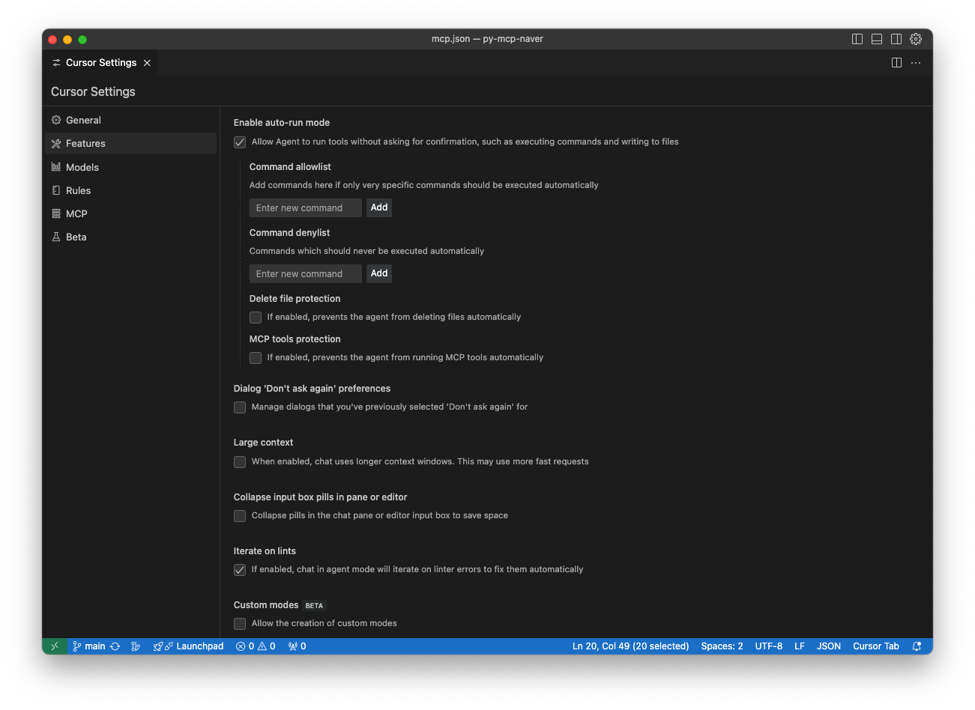Toggle the bottom panel layout icon
Screen dimensions: 975x710
(x=877, y=39)
